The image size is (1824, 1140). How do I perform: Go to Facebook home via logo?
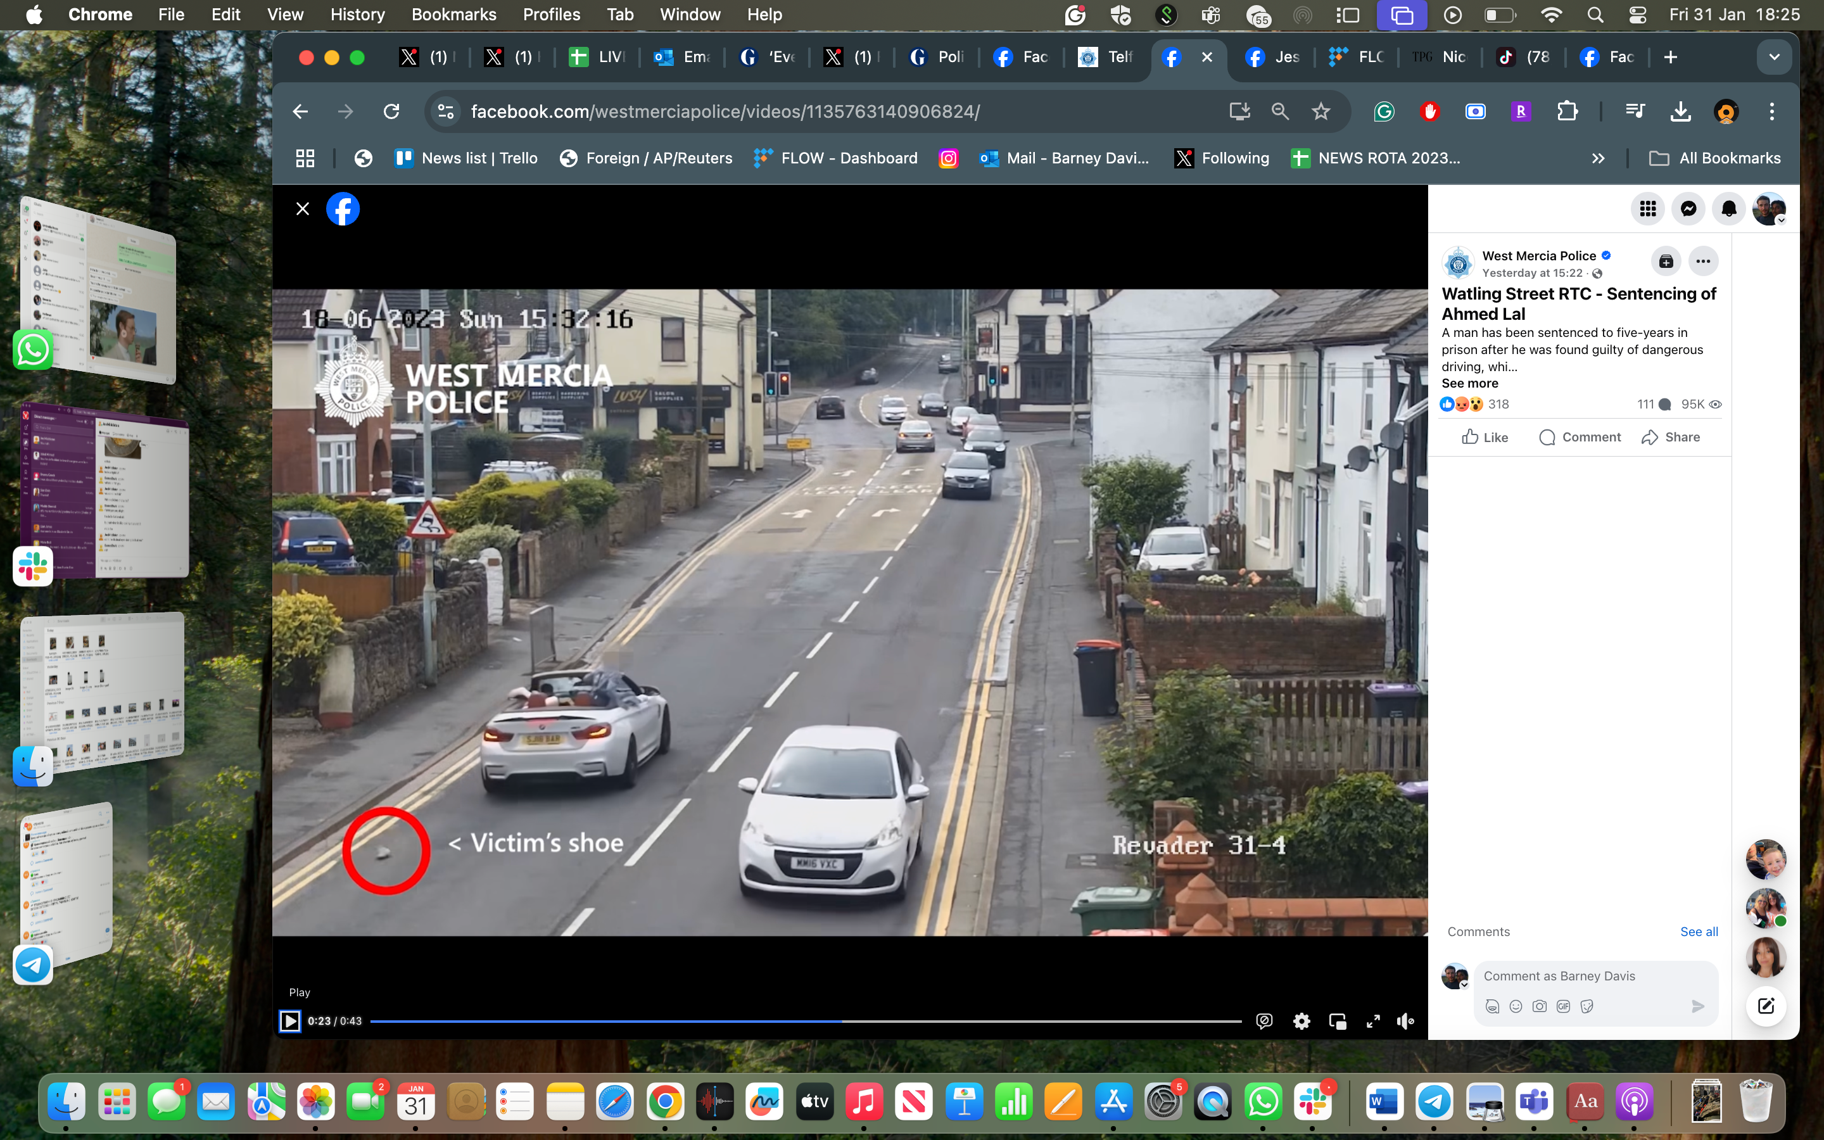tap(343, 209)
